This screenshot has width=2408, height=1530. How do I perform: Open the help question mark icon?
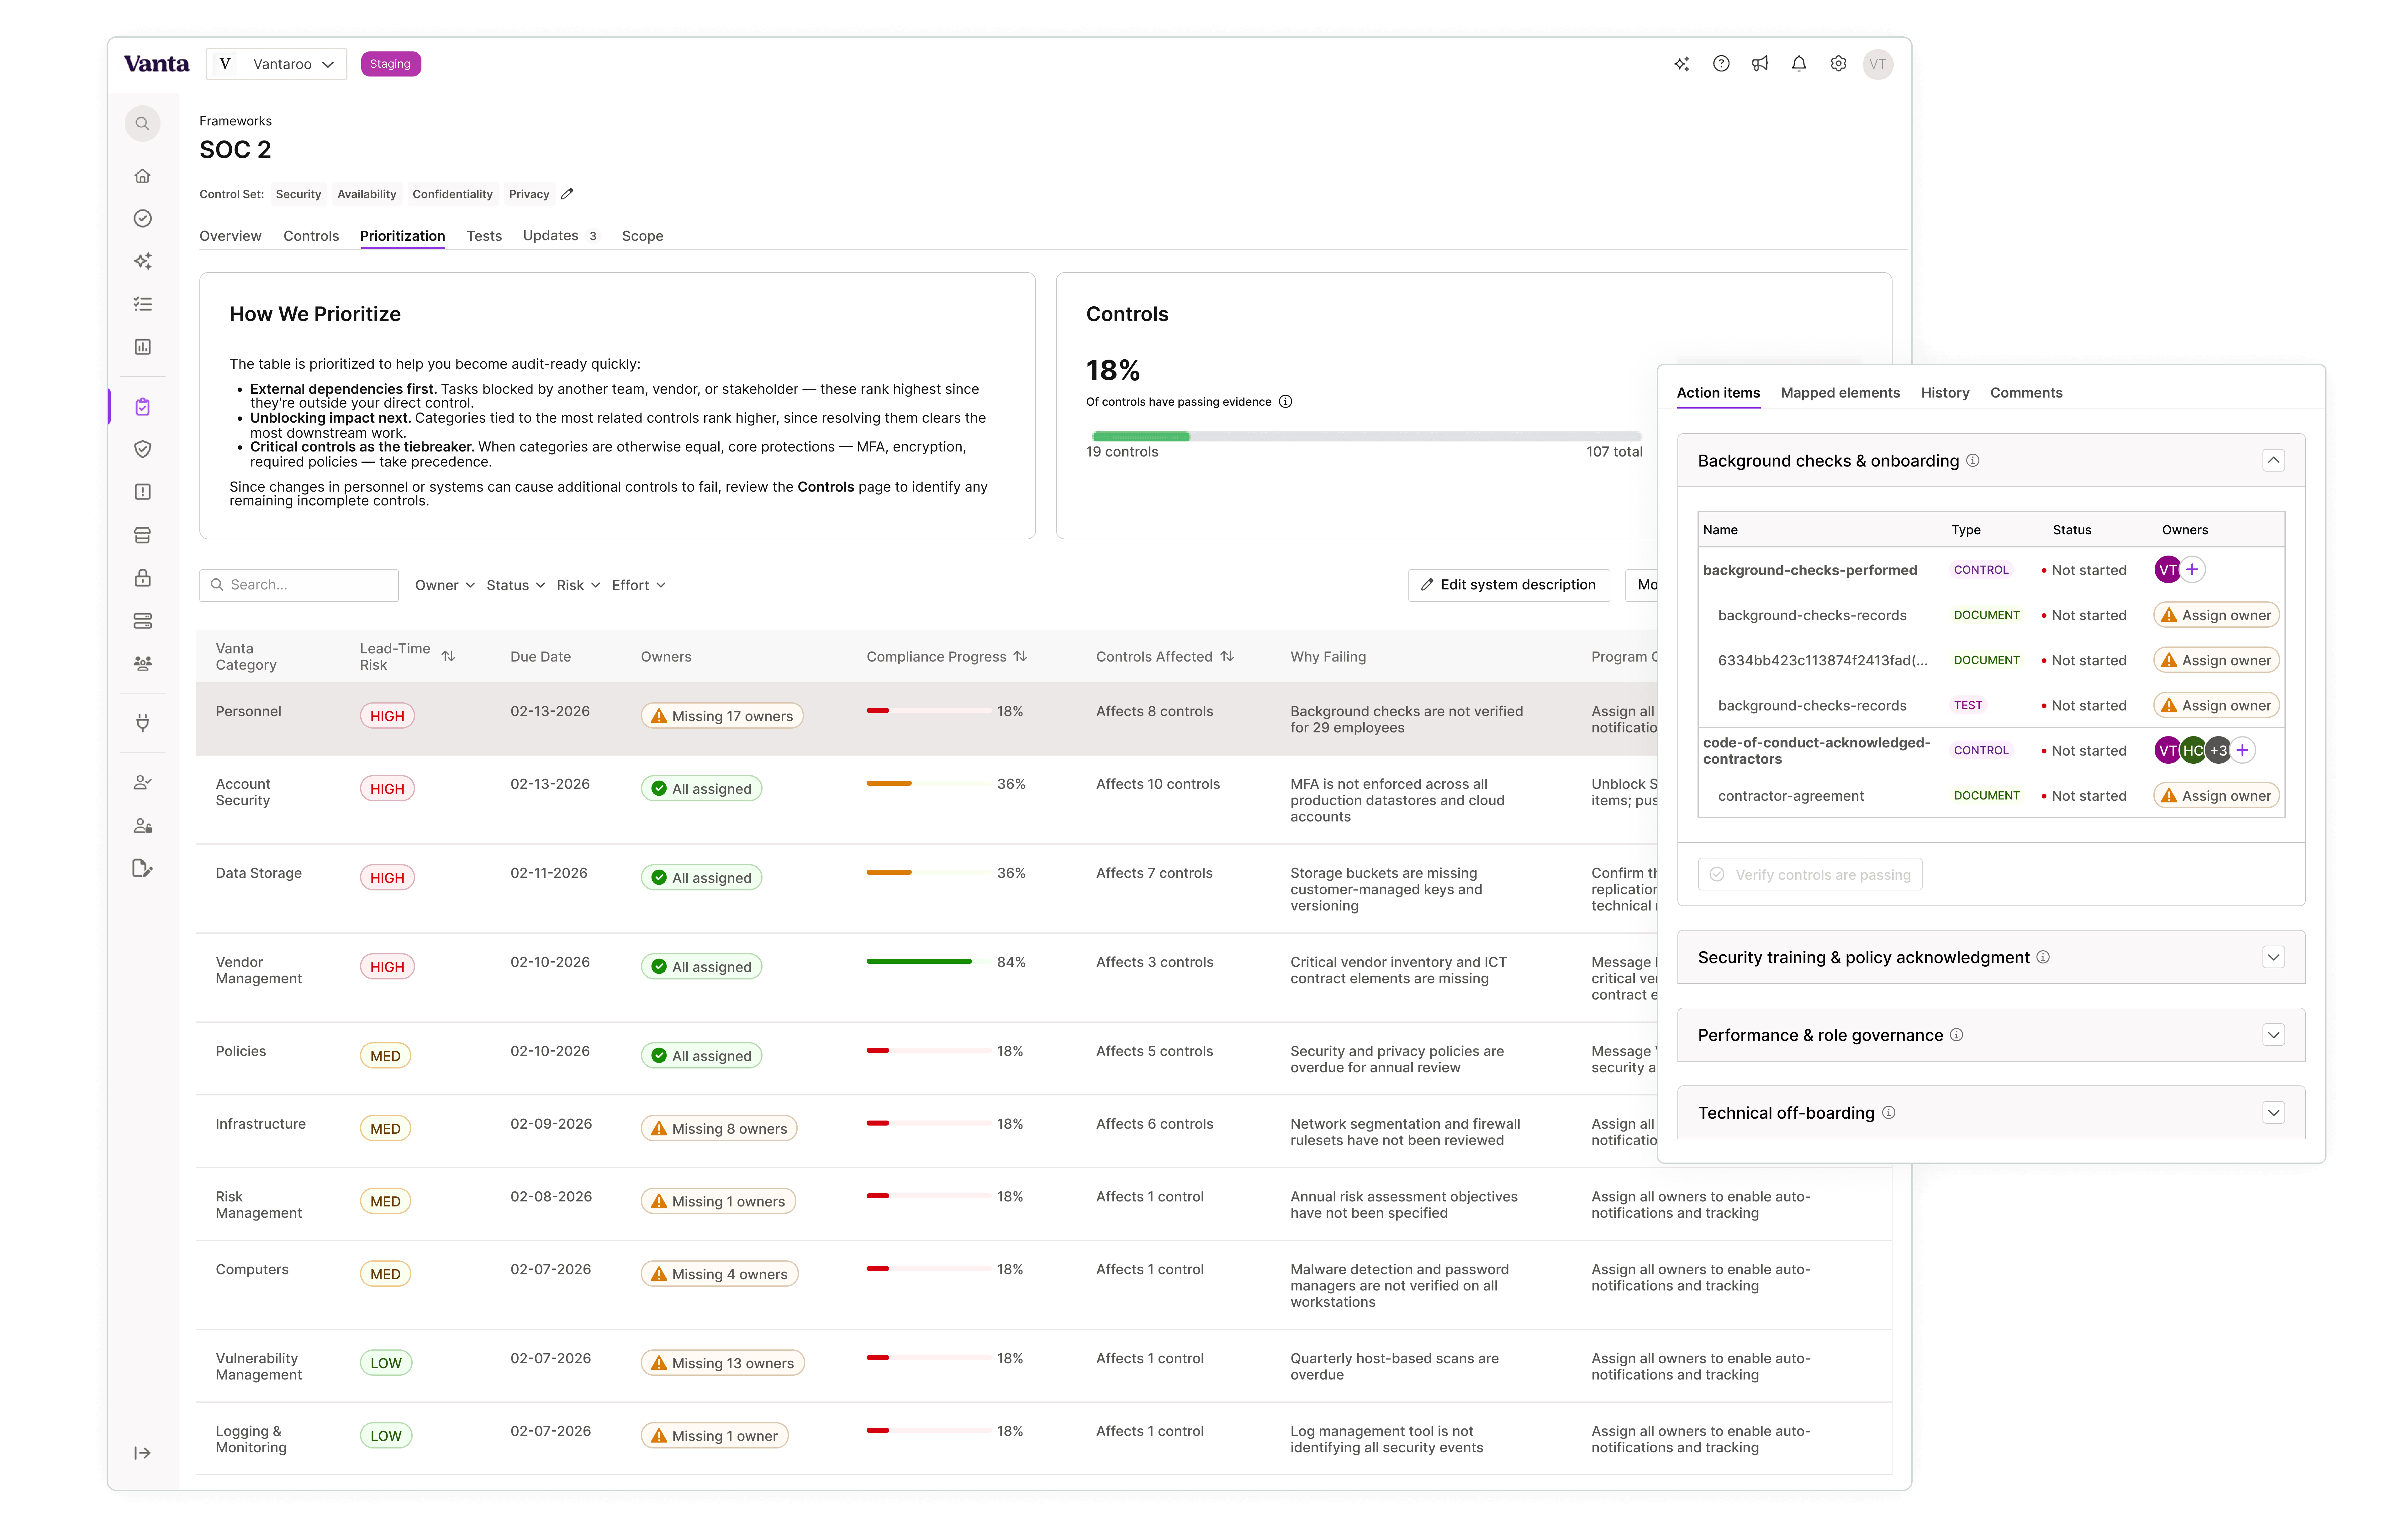point(1721,64)
